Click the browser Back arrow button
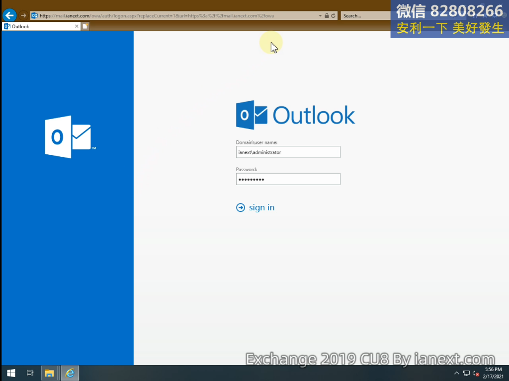 tap(9, 15)
